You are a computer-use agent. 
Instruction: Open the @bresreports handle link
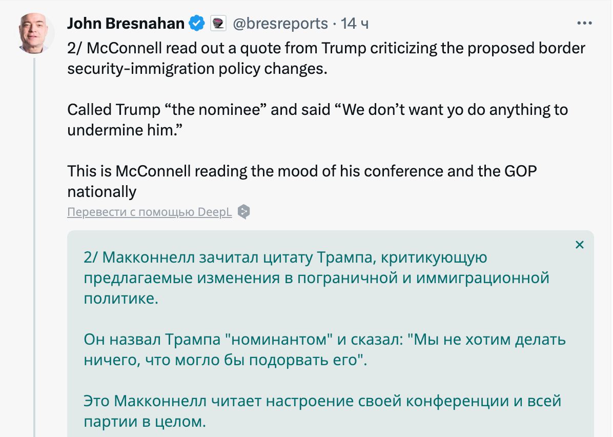coord(280,24)
